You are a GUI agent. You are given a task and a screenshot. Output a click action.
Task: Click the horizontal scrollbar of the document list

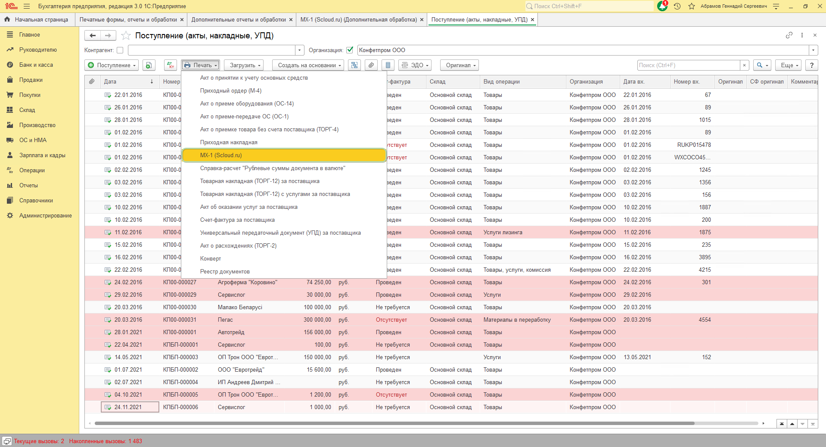[x=394, y=423]
